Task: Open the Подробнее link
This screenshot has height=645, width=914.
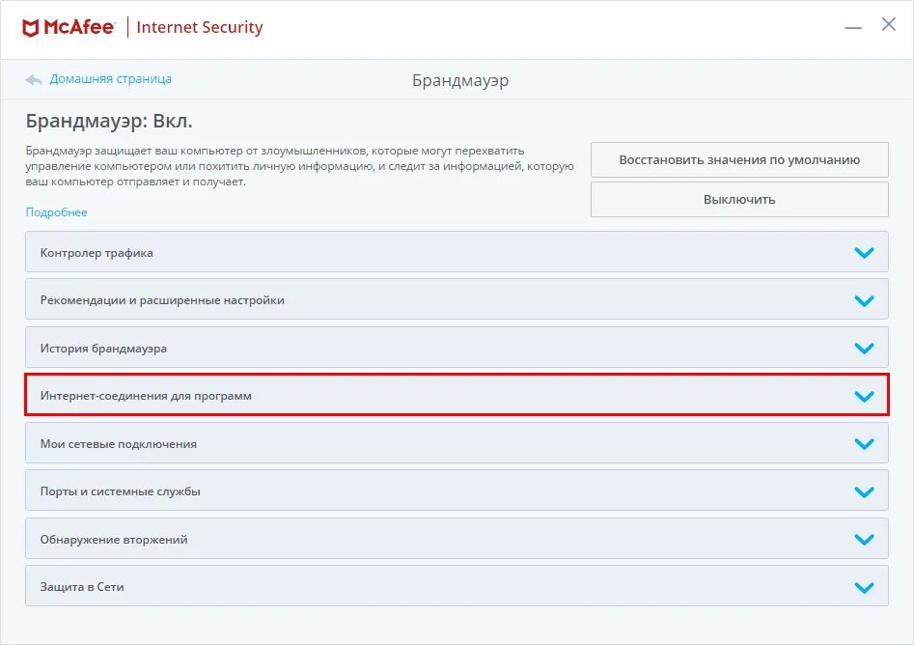Action: point(56,212)
